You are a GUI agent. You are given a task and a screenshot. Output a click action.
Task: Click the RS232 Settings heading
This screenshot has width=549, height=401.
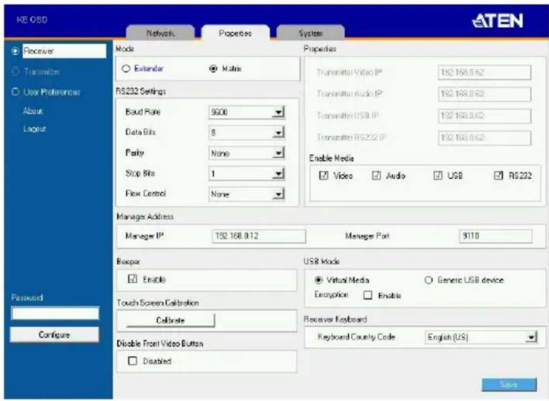pyautogui.click(x=141, y=92)
